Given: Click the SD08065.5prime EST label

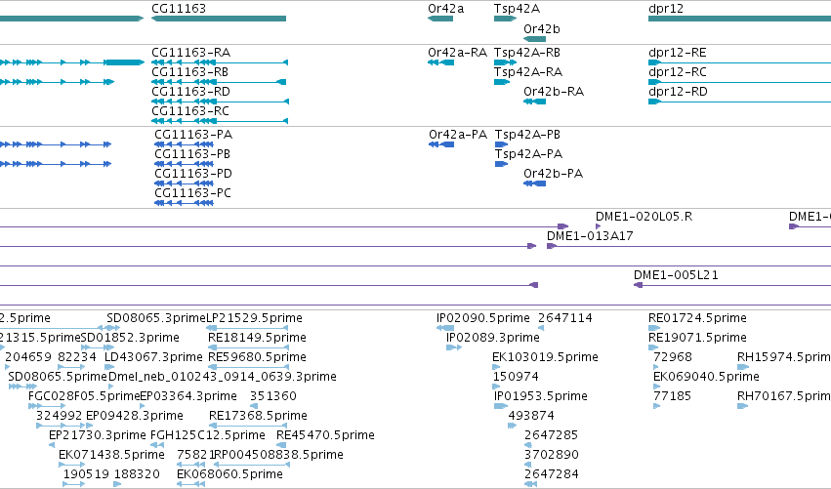Looking at the screenshot, I should click(58, 377).
